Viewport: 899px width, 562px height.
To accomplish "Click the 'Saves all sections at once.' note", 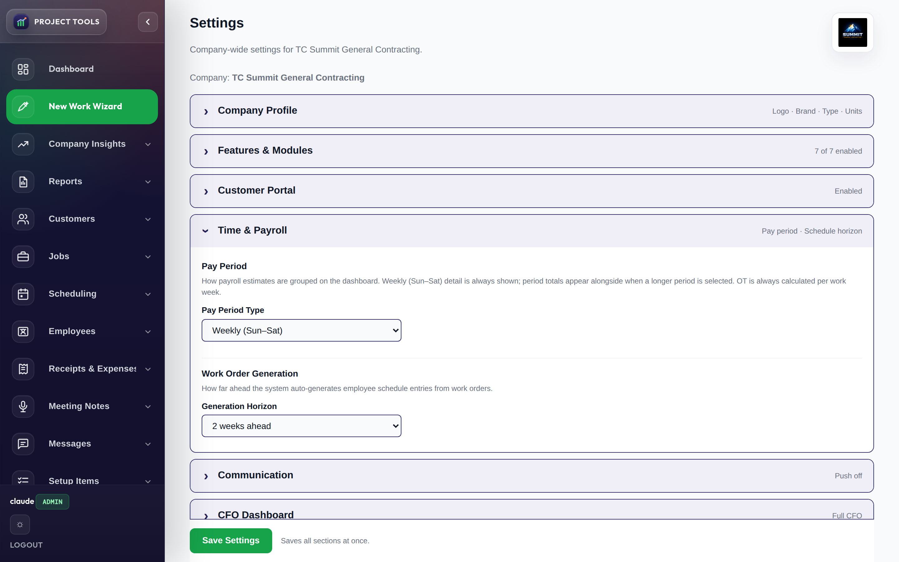I will [325, 541].
